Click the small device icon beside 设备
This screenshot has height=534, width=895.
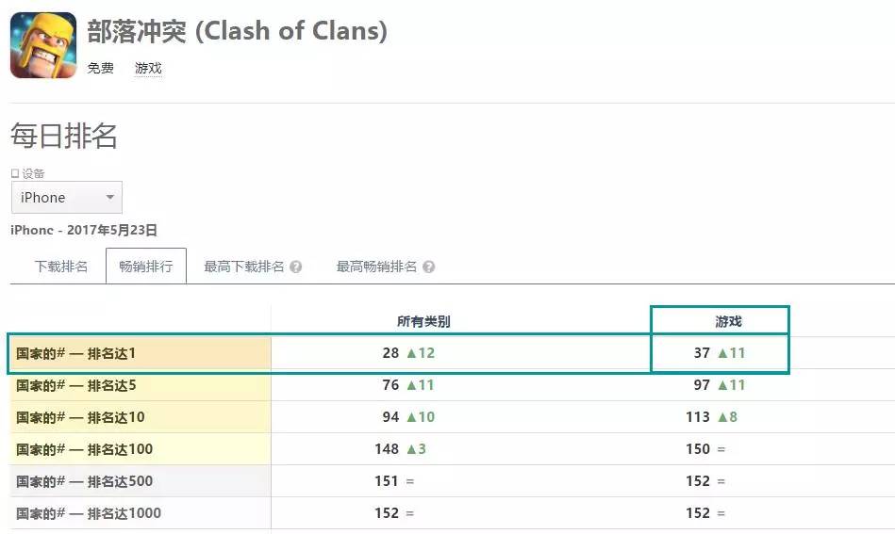[x=14, y=173]
